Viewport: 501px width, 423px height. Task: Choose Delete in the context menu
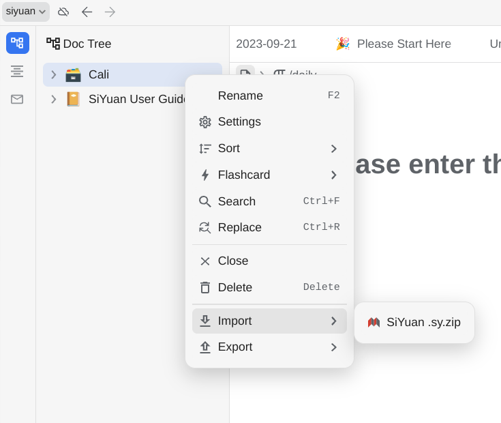pyautogui.click(x=269, y=287)
